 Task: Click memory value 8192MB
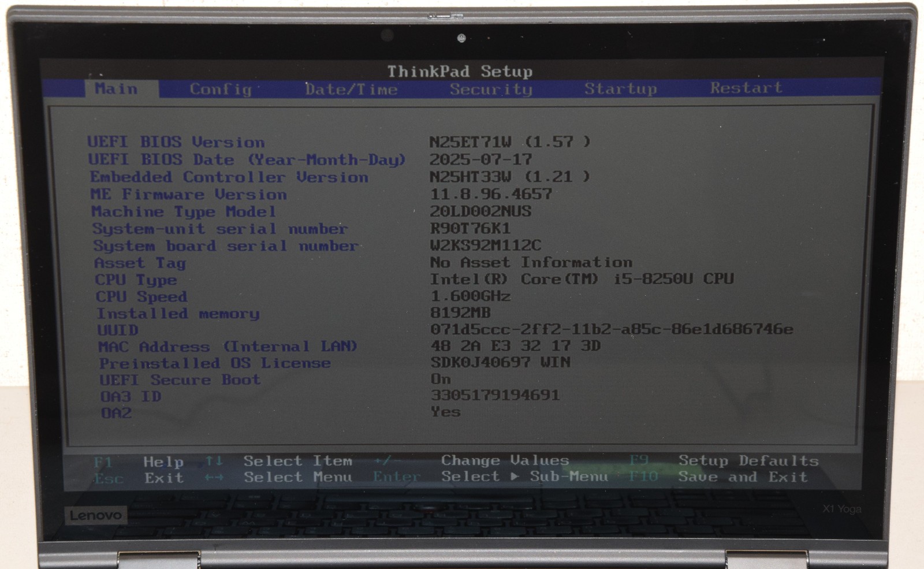(x=460, y=313)
